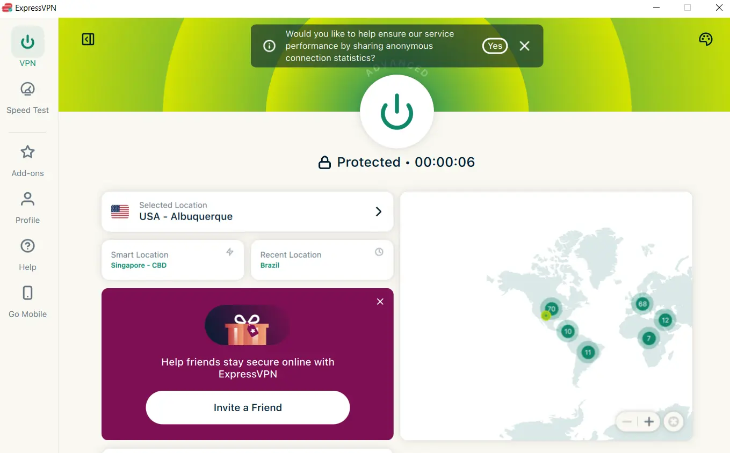Open the Go Mobile section
This screenshot has height=453, width=730.
coord(27,302)
